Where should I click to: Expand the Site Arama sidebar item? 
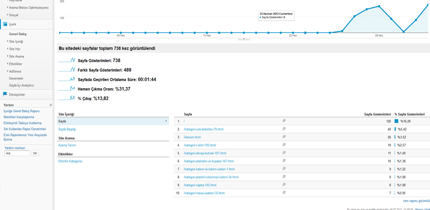click(x=15, y=57)
